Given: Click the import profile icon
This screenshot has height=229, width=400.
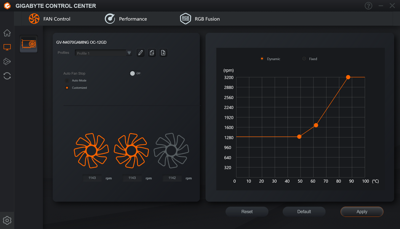Looking at the screenshot, I should pos(163,53).
